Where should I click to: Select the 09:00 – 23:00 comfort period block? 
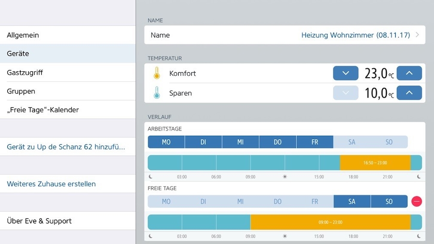click(330, 222)
